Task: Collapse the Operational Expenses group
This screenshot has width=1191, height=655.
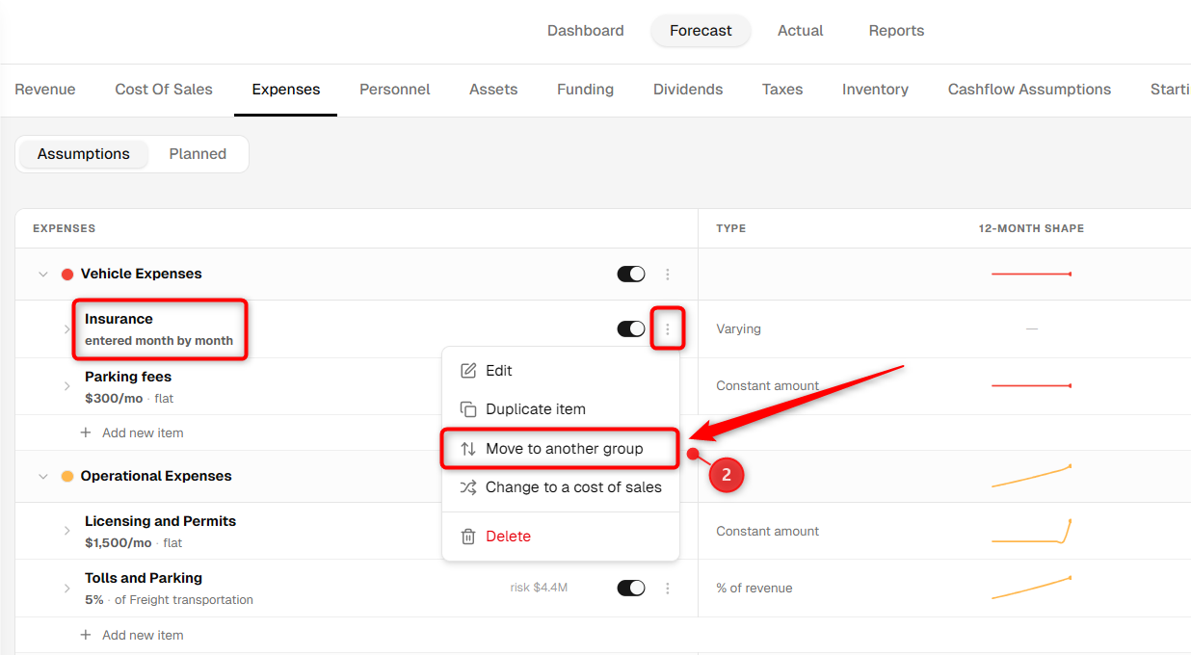Action: click(x=42, y=477)
